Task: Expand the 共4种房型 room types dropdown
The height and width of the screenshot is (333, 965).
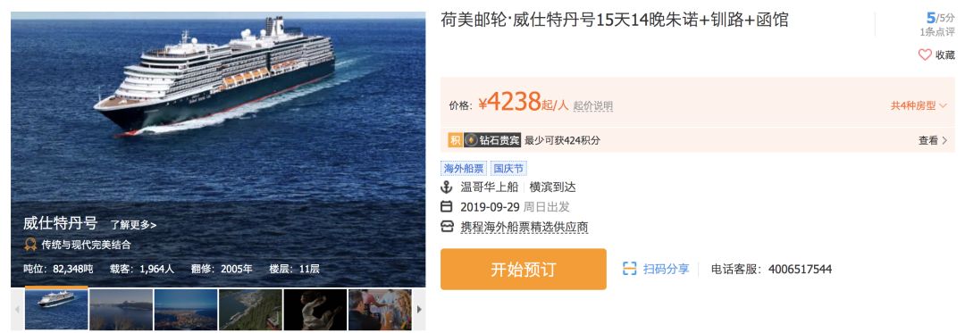Action: [x=918, y=105]
